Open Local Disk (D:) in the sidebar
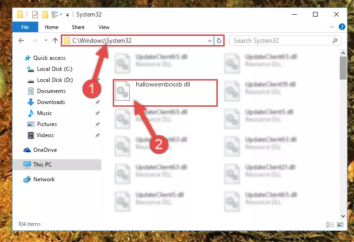The height and width of the screenshot is (242, 354). (x=55, y=80)
